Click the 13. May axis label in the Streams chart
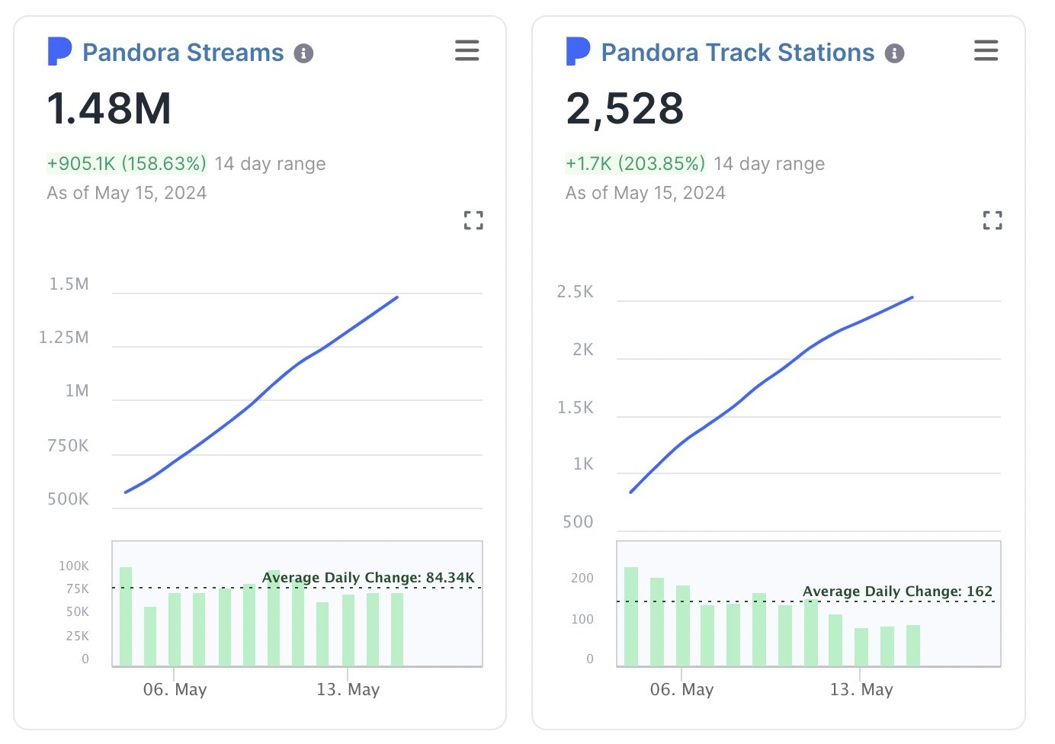This screenshot has height=744, width=1055. coord(348,689)
